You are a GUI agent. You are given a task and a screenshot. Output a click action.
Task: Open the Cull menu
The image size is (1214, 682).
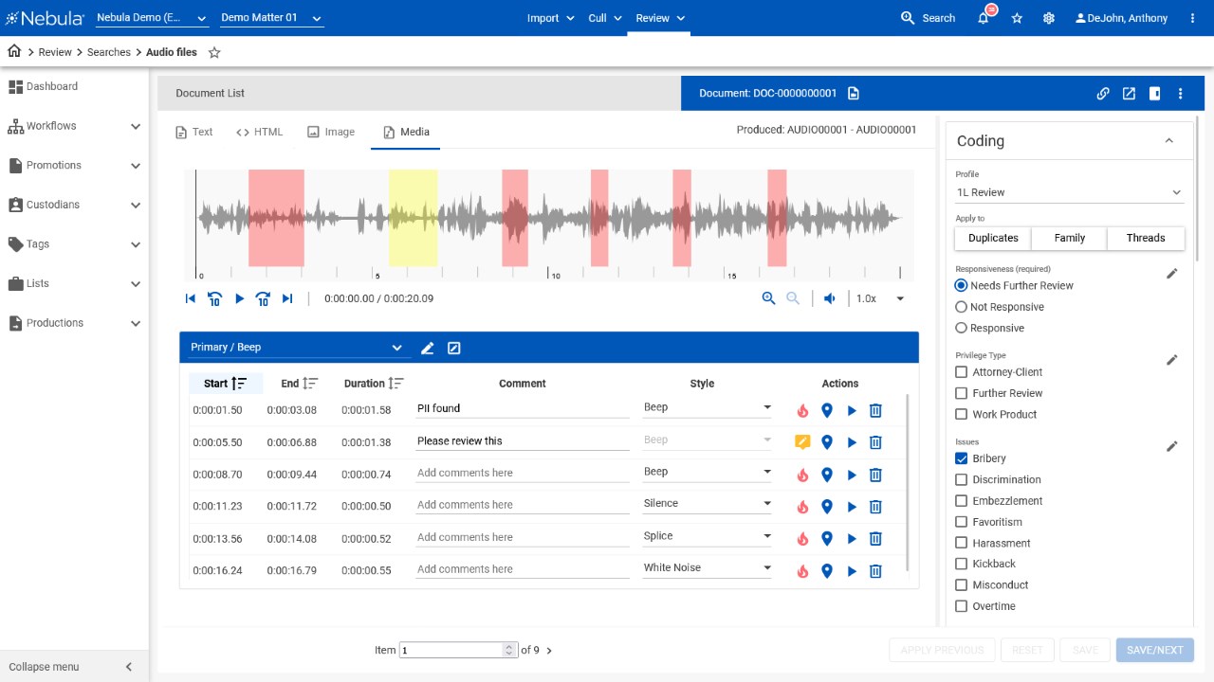point(604,18)
